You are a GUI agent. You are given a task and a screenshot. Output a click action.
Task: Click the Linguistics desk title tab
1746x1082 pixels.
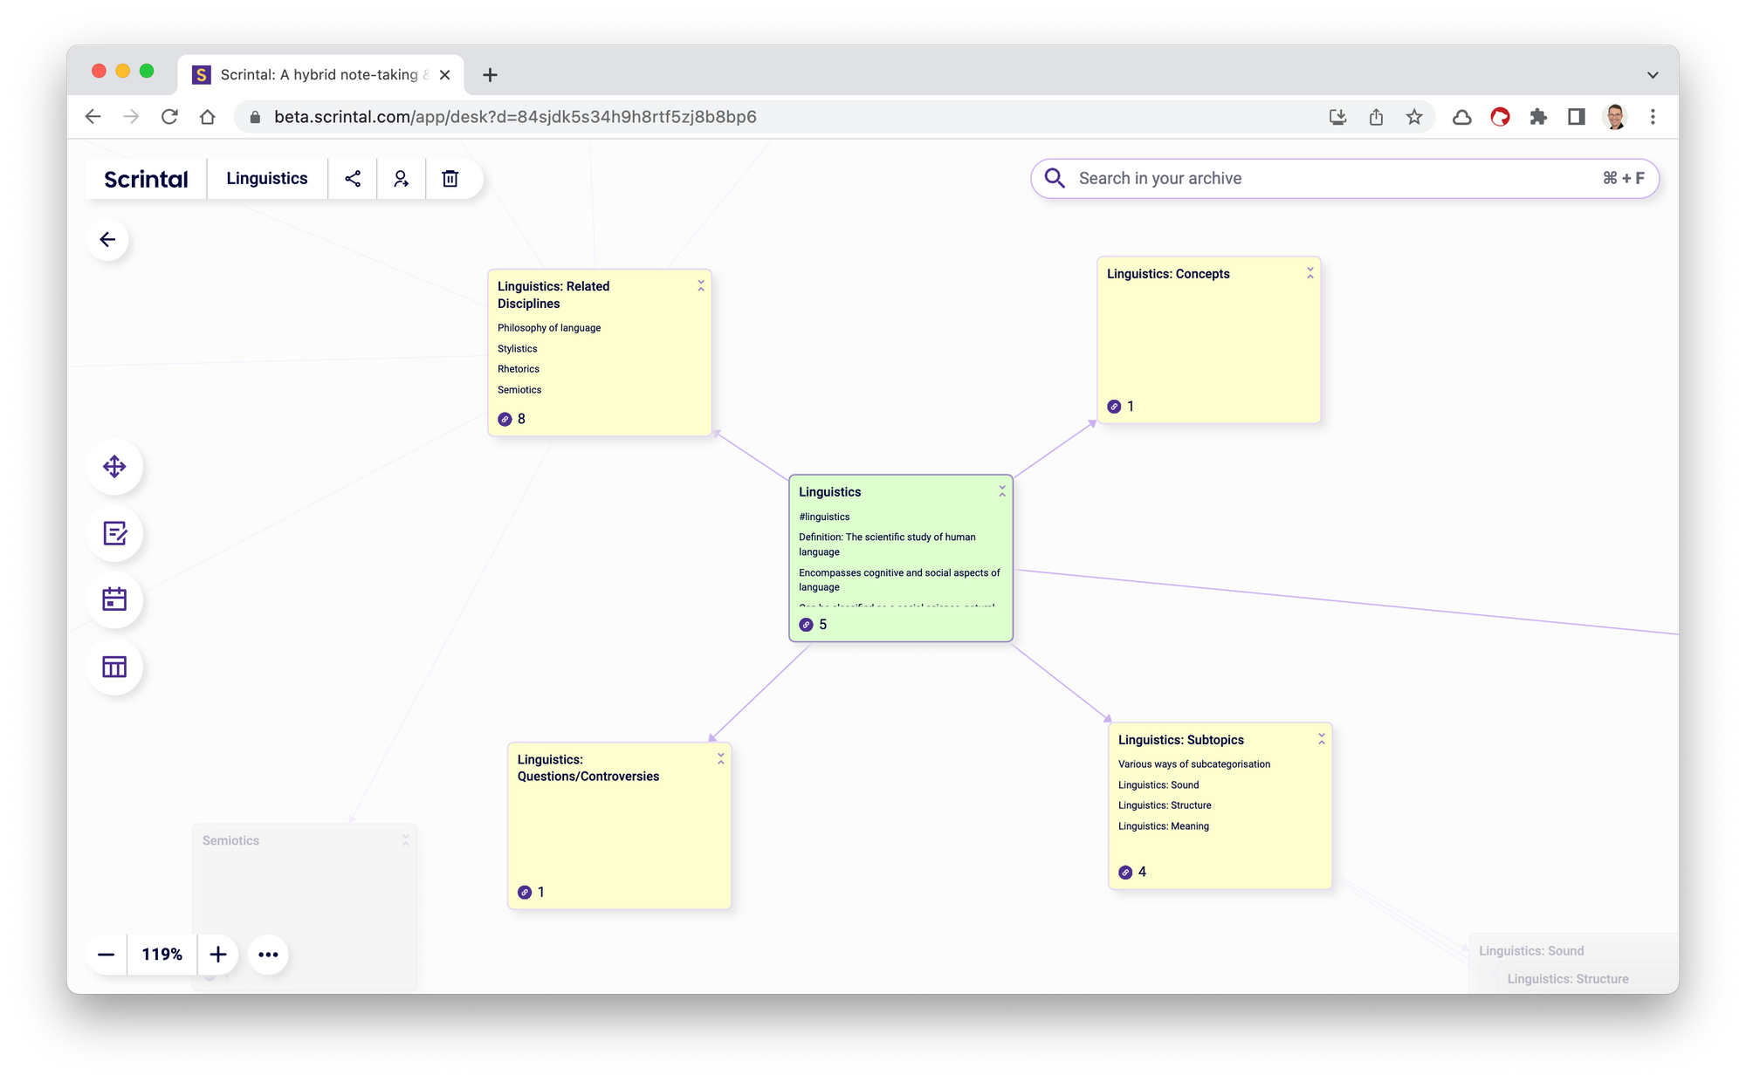click(x=267, y=179)
